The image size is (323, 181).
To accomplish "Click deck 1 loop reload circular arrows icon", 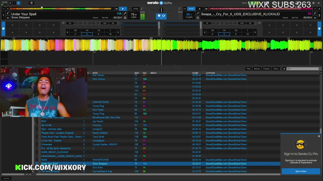I will (63, 23).
